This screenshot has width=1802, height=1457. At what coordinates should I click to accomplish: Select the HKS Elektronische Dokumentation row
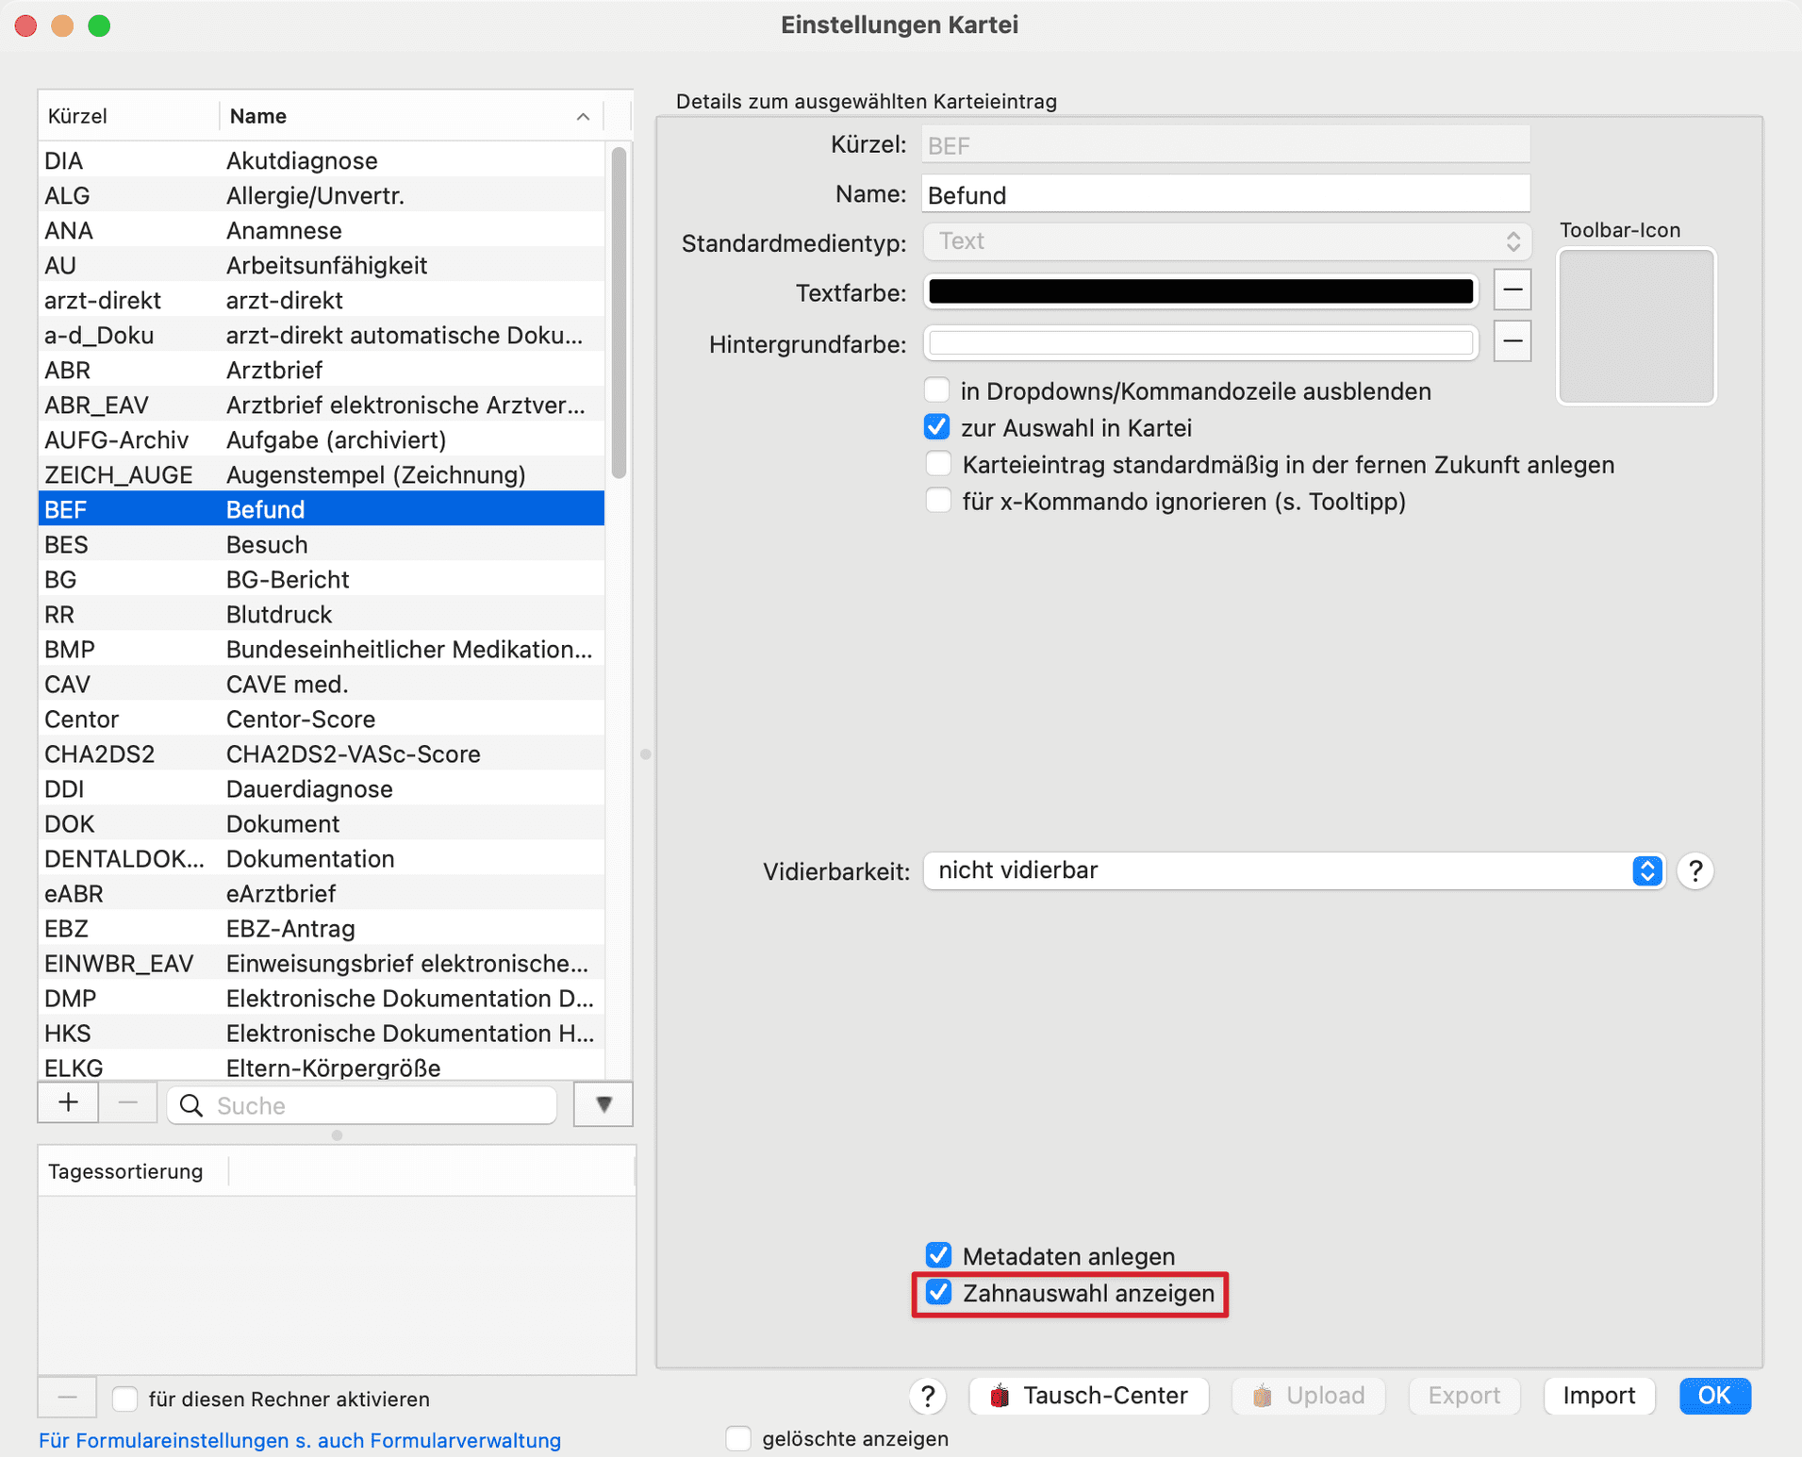(x=321, y=1033)
